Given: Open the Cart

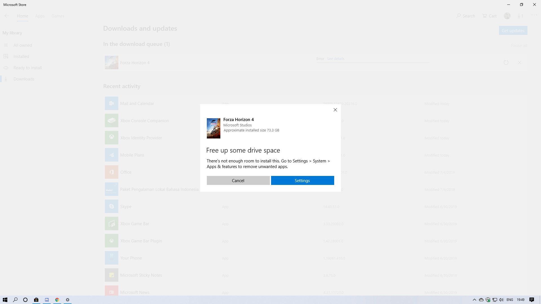Looking at the screenshot, I should tap(489, 16).
